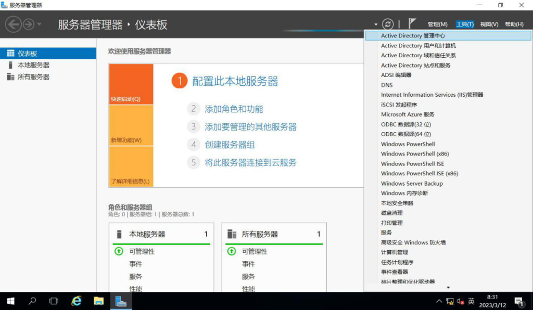Open the 管理(M) menu
Screen dimensions: 533x310
tap(437, 24)
